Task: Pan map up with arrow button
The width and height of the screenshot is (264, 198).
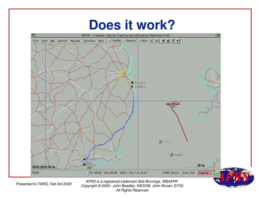Action: pyautogui.click(x=168, y=40)
